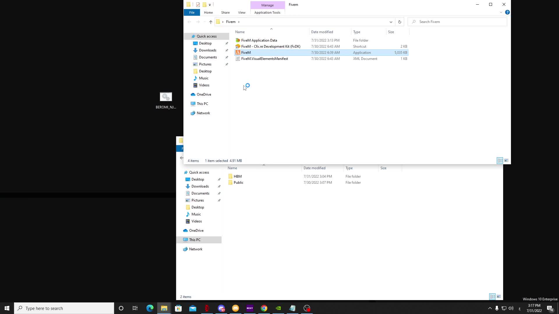The width and height of the screenshot is (559, 314).
Task: Expand the address bar history dropdown
Action: [391, 22]
